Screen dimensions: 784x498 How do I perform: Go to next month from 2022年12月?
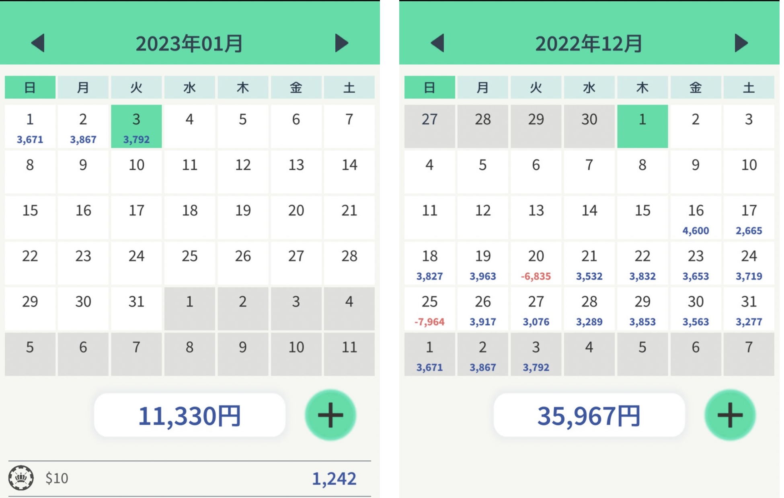tap(741, 43)
